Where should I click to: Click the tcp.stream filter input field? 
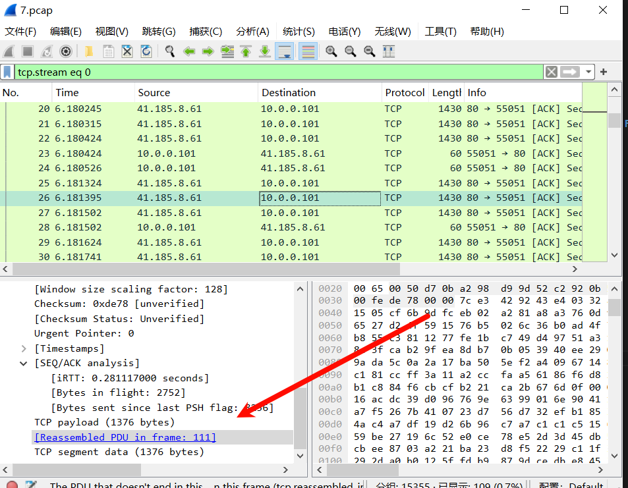[277, 72]
